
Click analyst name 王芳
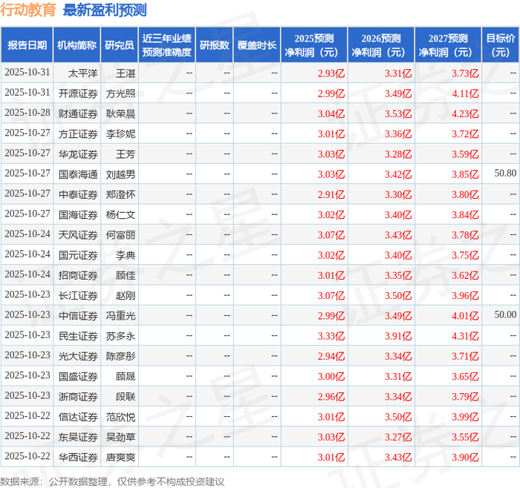click(x=126, y=154)
